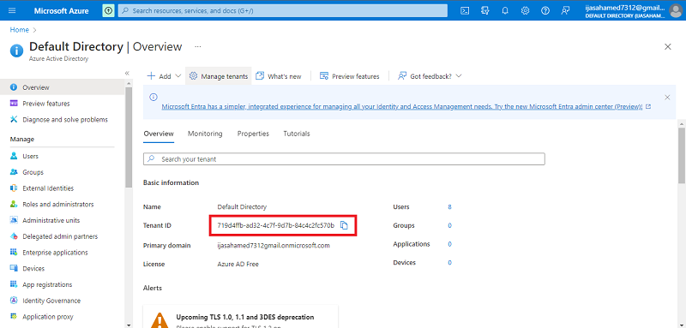
Task: Click the sidebar scroll down arrow
Action: pyautogui.click(x=128, y=325)
